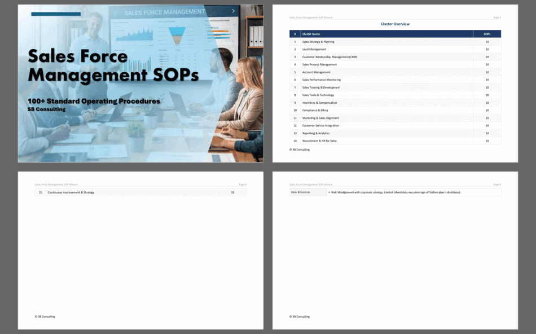536x334 pixels.
Task: Click the dark blue accent bar on cover
Action: pyautogui.click(x=56, y=14)
